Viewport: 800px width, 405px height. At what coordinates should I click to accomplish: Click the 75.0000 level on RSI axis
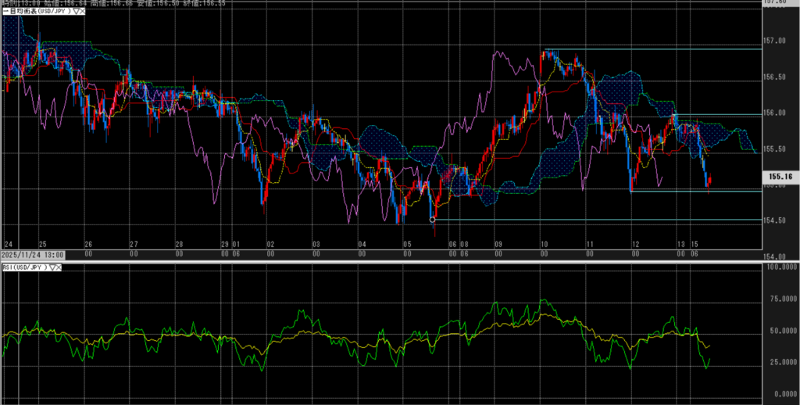pyautogui.click(x=779, y=299)
